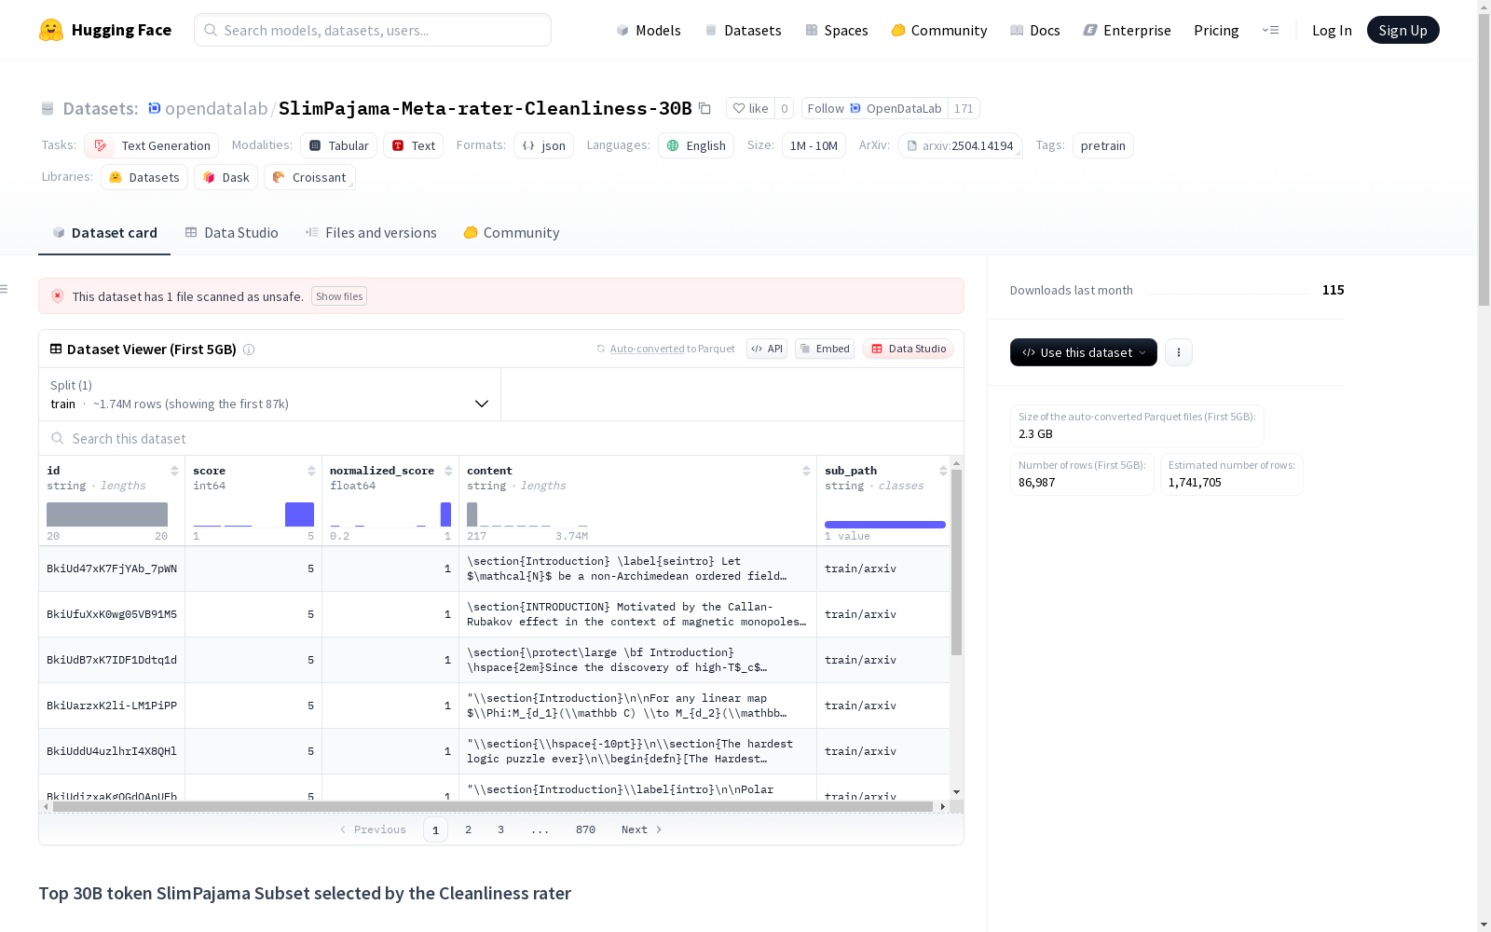
Task: Click the json format tag
Action: coord(543,145)
